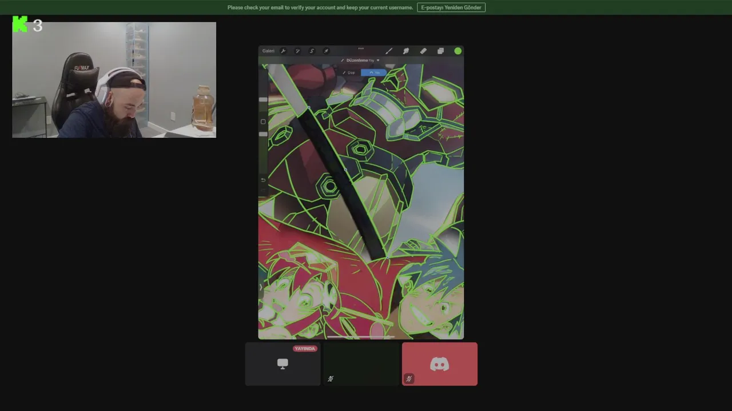Click E-postayı Yeniden Gönder button
Image resolution: width=732 pixels, height=411 pixels.
point(451,7)
